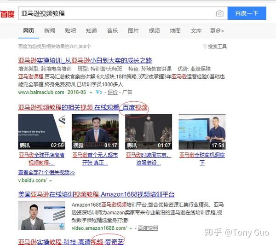This screenshot has width=276, height=245.
Task: Open 亚马逊视频教程的相关视频 在线观看_百度视频 result
Action: pyautogui.click(x=83, y=107)
